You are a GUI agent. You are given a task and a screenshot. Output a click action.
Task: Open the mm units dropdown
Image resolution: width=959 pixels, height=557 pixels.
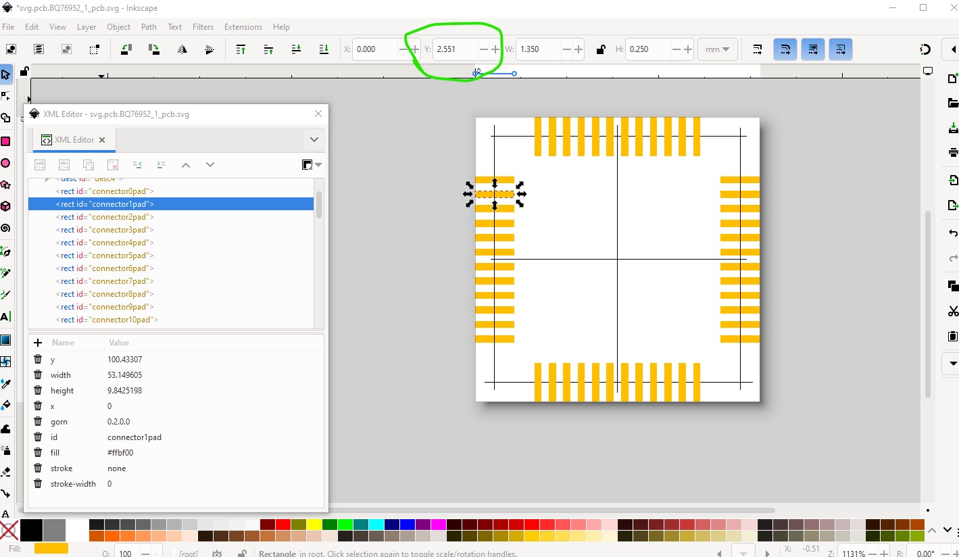pyautogui.click(x=718, y=49)
